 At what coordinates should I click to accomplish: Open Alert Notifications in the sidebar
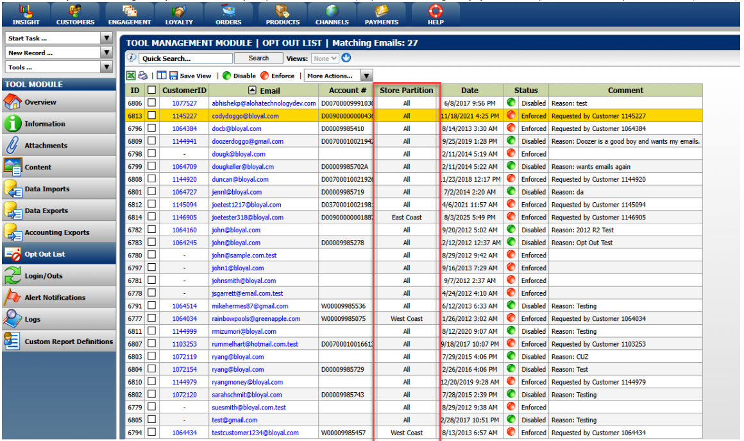pos(55,298)
